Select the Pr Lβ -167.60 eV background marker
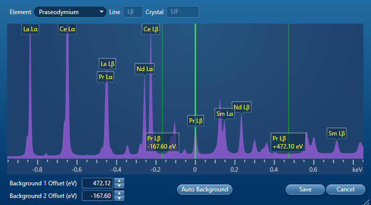 [161, 142]
